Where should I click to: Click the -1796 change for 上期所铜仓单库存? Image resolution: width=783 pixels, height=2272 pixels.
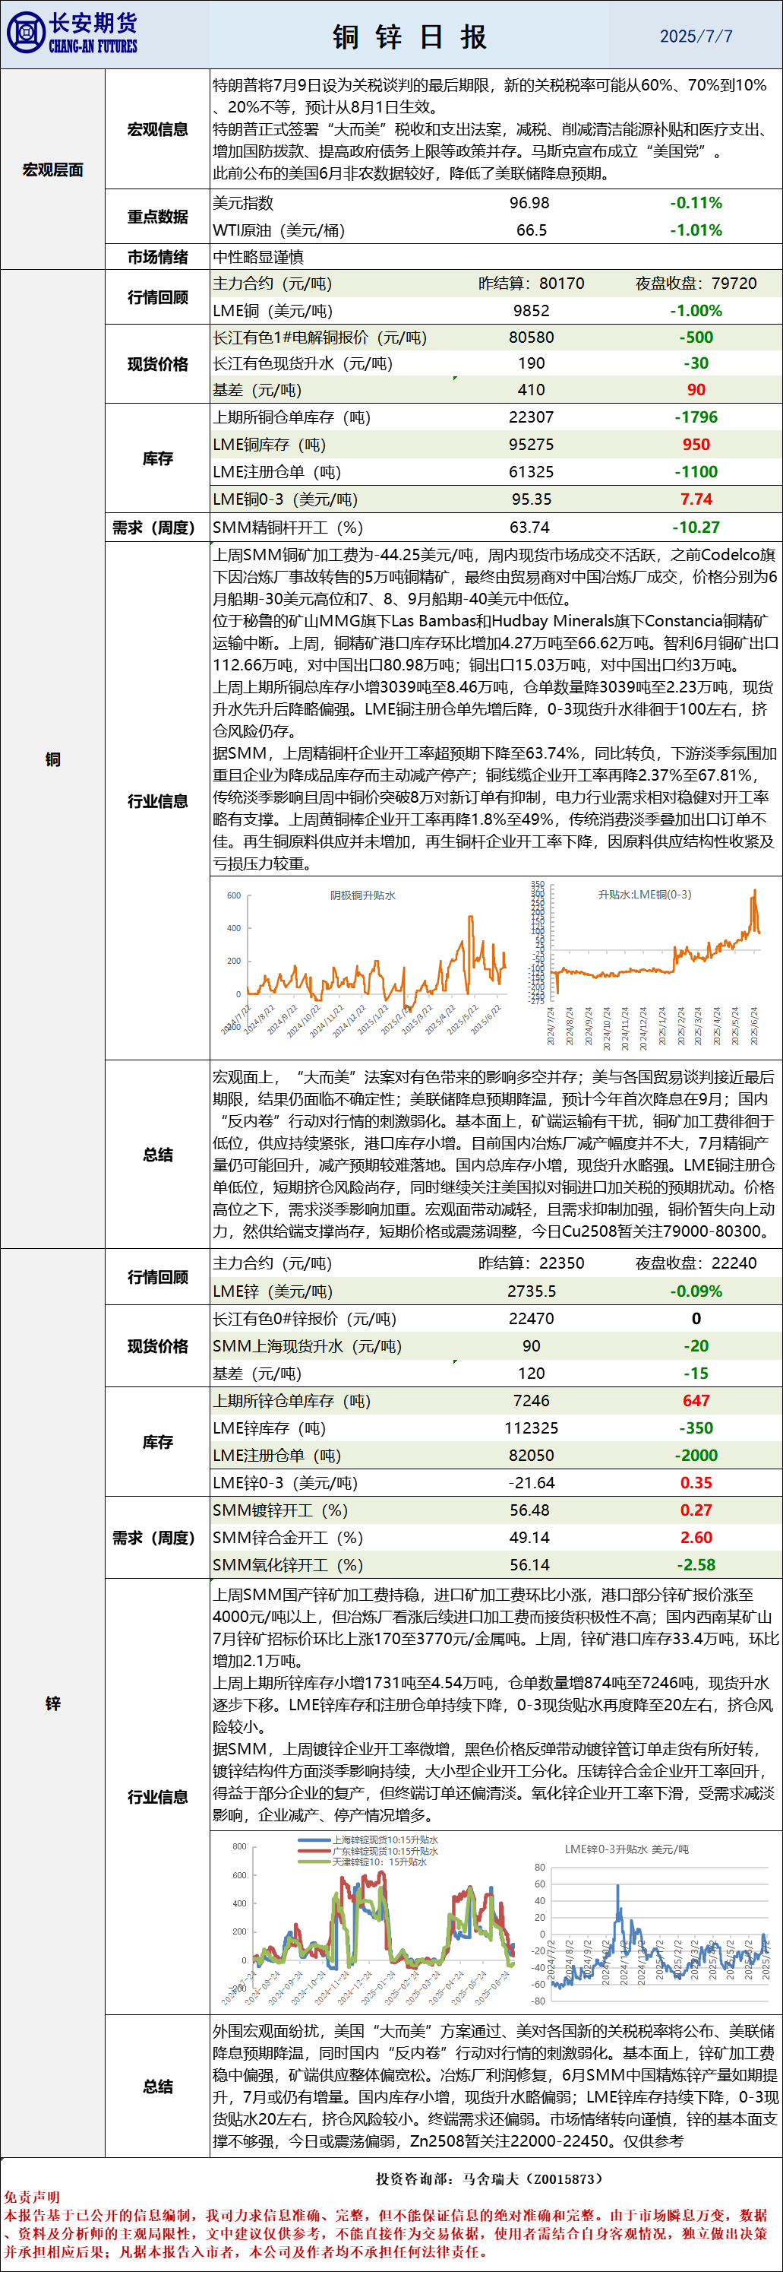[x=696, y=417]
